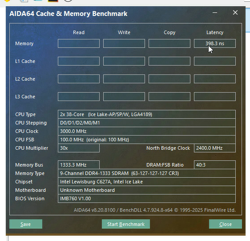The height and width of the screenshot is (241, 250).
Task: Click the AIDA64 Cache & Memory Benchmark title
Action: [69, 14]
